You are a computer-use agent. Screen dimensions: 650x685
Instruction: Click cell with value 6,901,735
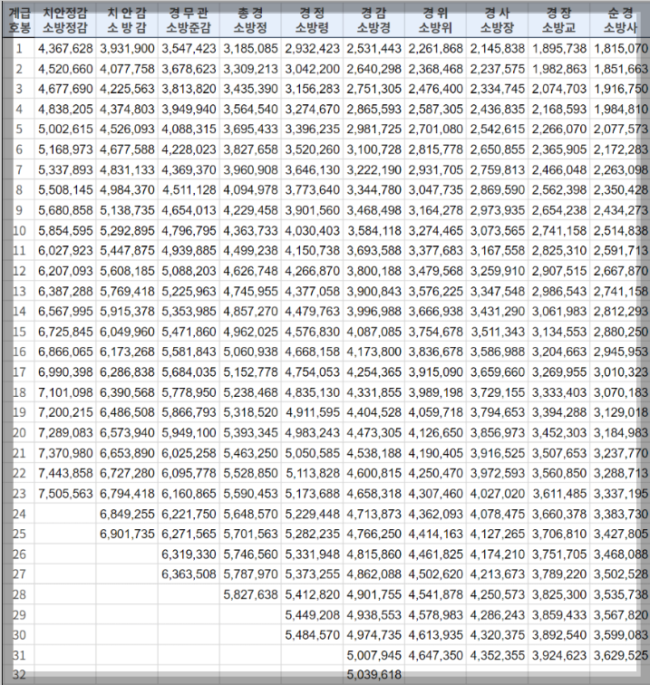coord(127,534)
